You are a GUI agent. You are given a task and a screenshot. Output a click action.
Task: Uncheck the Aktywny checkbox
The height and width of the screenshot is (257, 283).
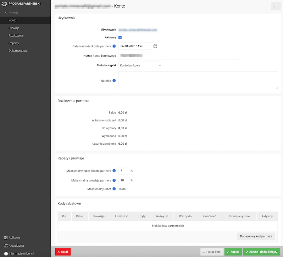[120, 37]
